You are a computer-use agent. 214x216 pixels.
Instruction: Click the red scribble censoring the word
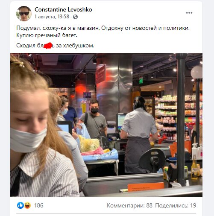[48, 46]
